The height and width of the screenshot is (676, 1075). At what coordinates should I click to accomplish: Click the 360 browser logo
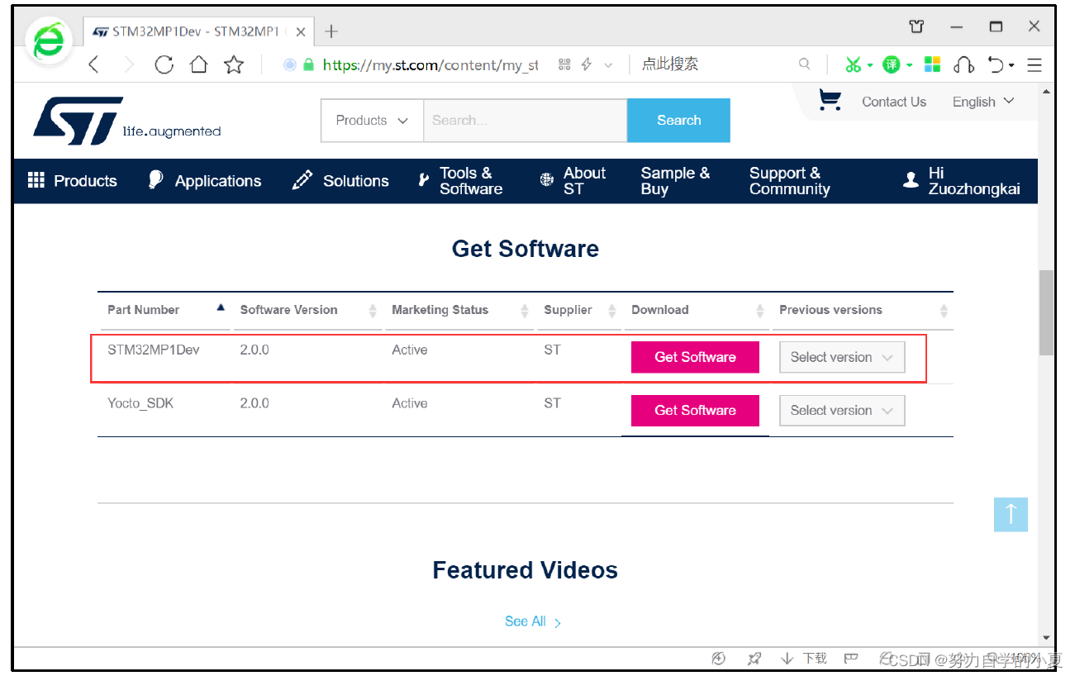pyautogui.click(x=49, y=40)
